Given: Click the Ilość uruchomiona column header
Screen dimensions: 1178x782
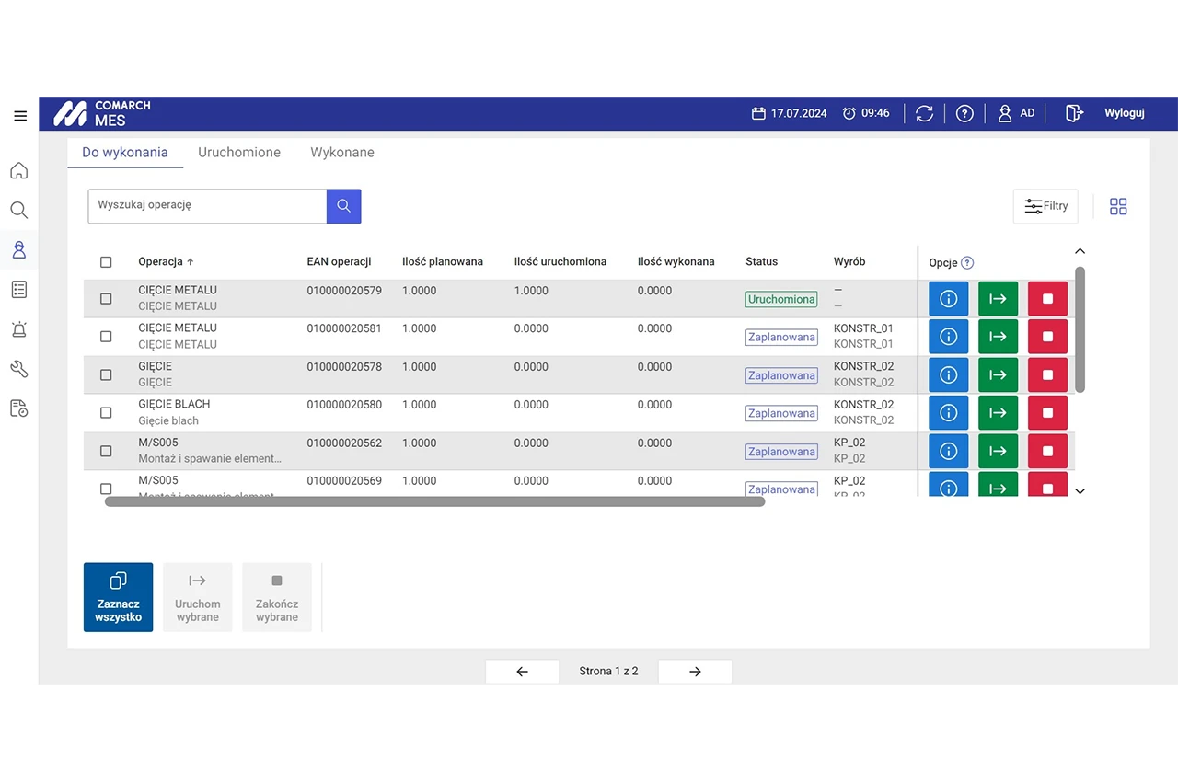Looking at the screenshot, I should tap(560, 261).
